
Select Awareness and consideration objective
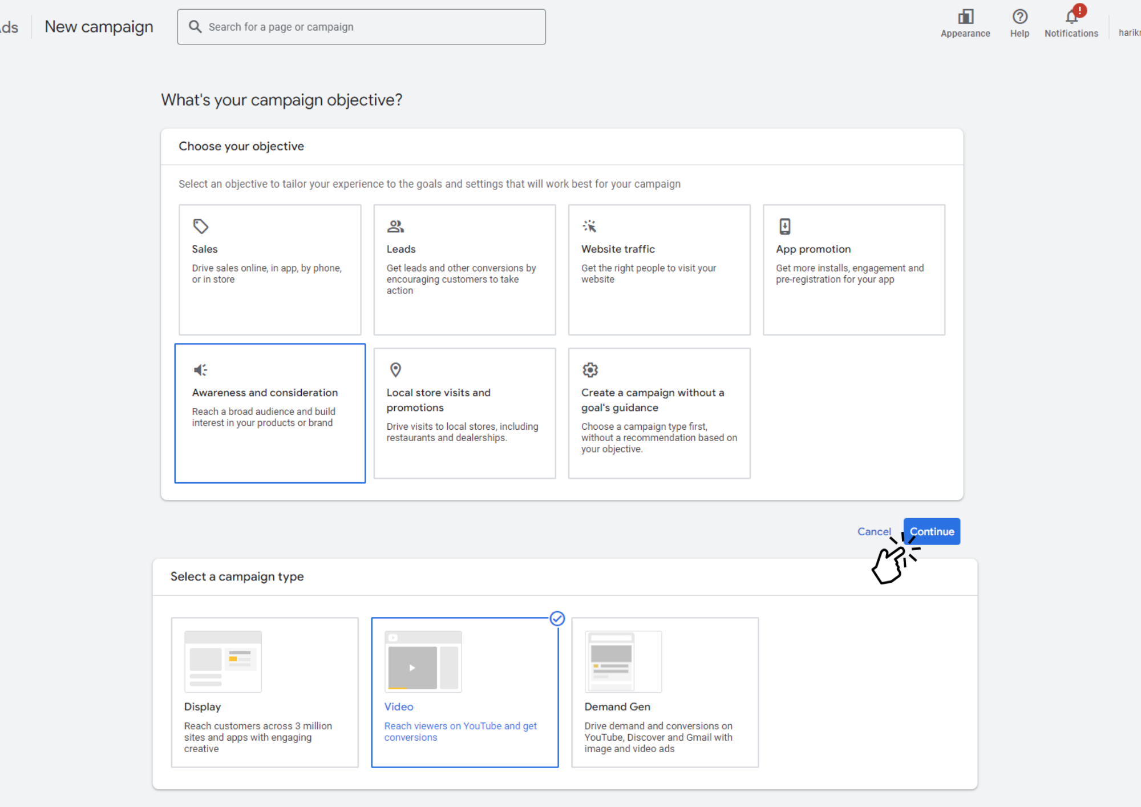270,413
